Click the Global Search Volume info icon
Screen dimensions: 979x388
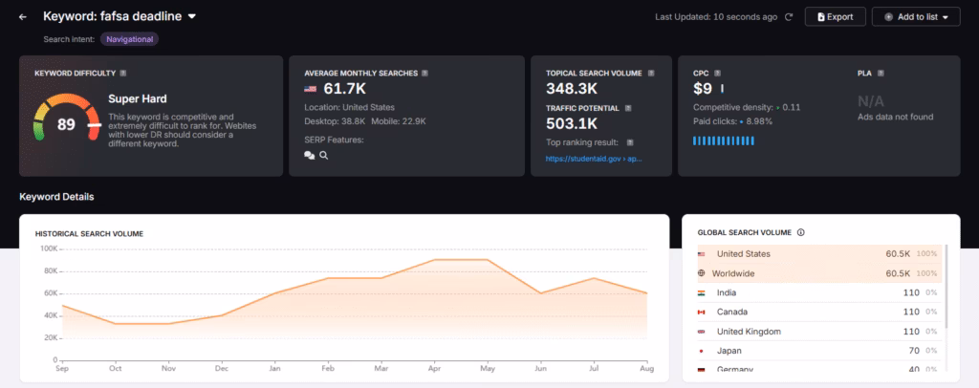[x=800, y=232]
